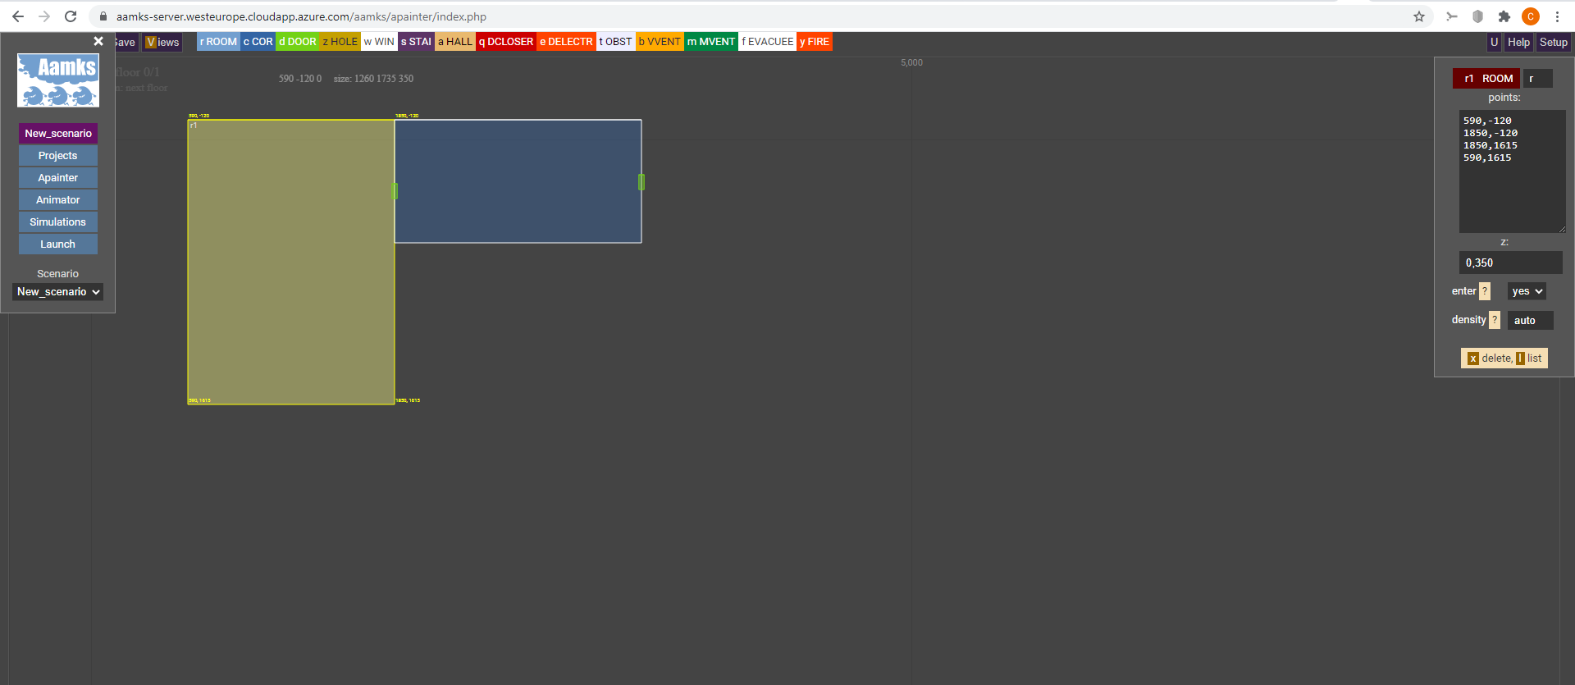Viewport: 1575px width, 685px height.
Task: Open the browser extensions puzzle icon
Action: pos(1504,16)
